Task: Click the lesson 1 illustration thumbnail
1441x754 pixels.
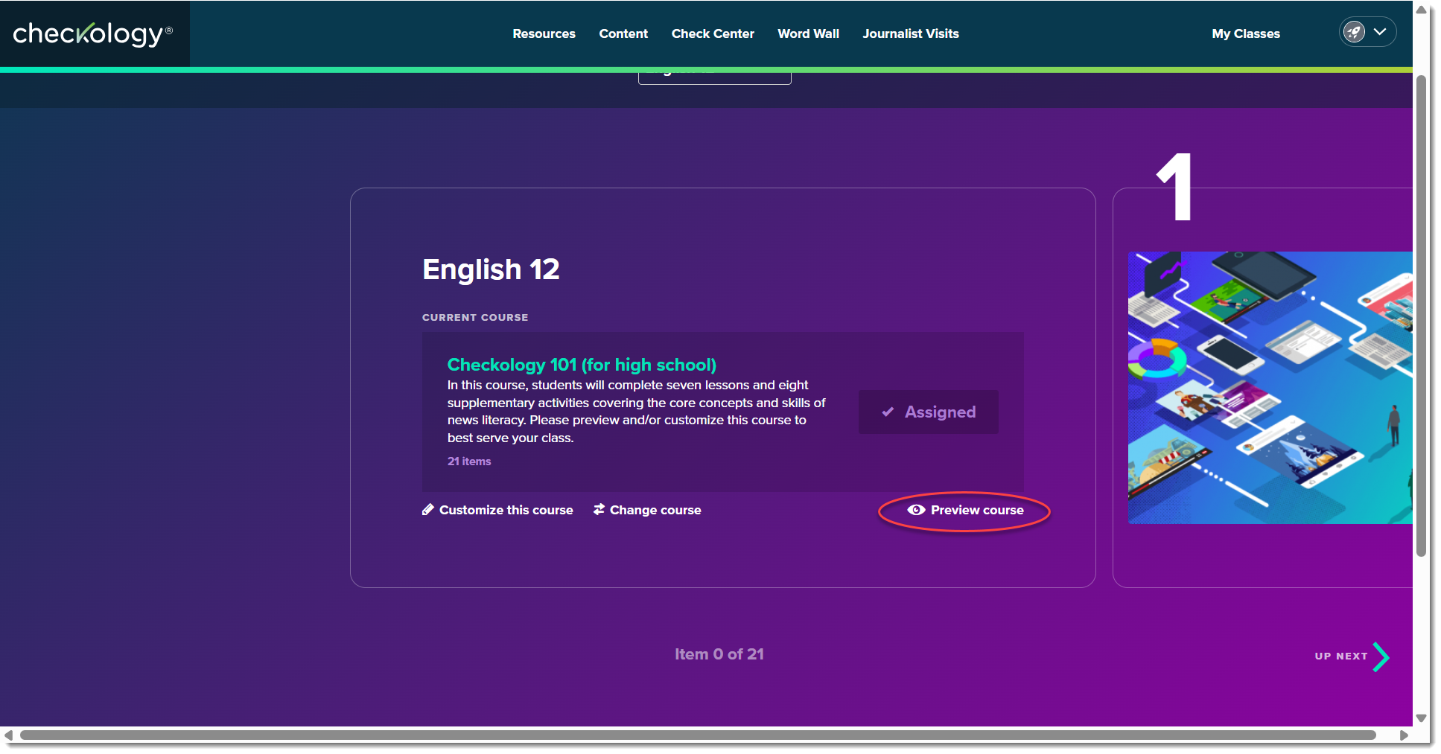Action: [x=1270, y=387]
